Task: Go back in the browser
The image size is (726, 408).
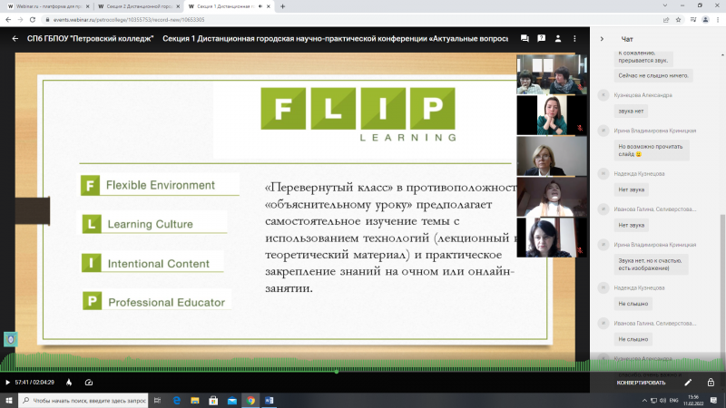Action: point(8,19)
